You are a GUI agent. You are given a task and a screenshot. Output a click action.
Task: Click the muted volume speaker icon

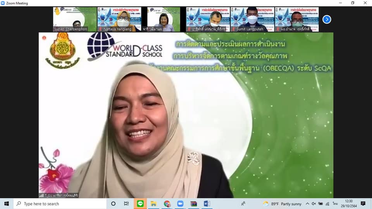pyautogui.click(x=313, y=204)
